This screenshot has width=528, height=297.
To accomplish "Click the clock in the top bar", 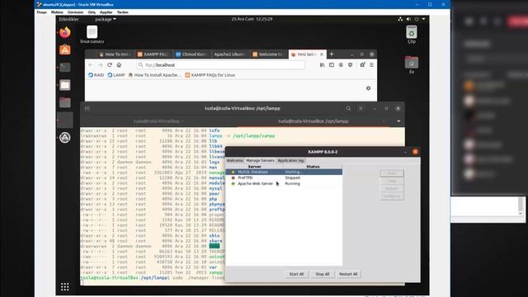I will tap(252, 19).
